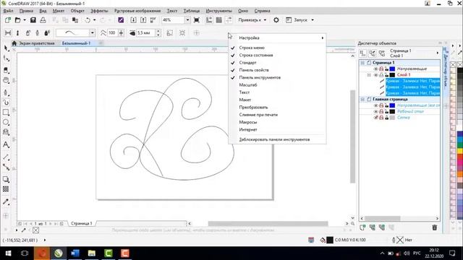Image resolution: width=463 pixels, height=260 pixels.
Task: Toggle eye of Рабочий стол layer
Action: click(x=375, y=111)
